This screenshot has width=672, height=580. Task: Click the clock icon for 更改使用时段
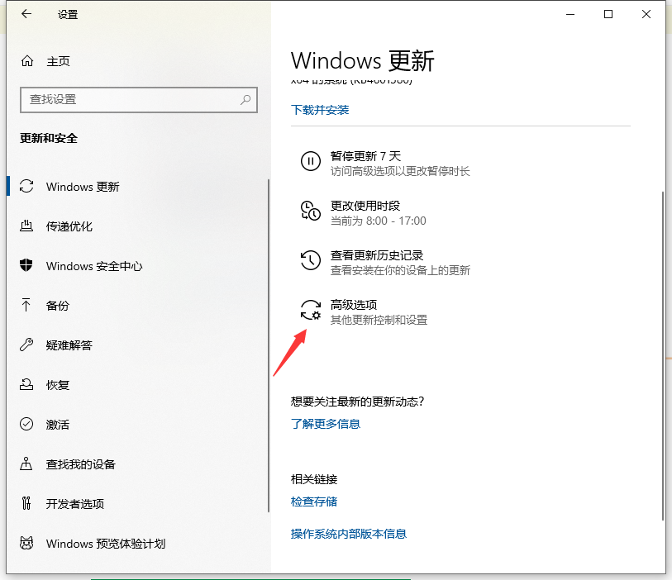310,211
